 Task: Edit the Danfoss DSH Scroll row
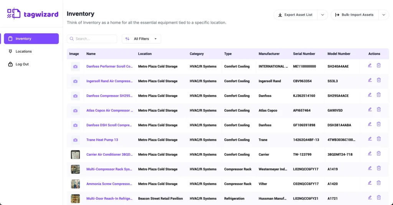point(370,124)
